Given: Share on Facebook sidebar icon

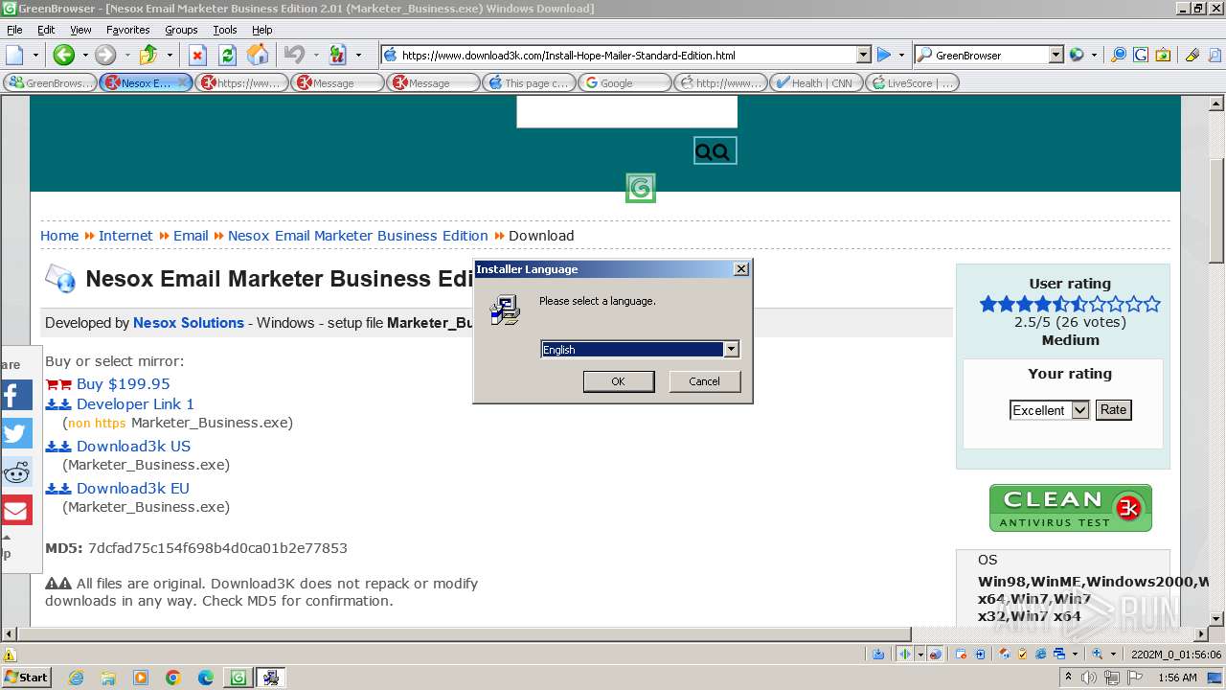Looking at the screenshot, I should pos(15,395).
